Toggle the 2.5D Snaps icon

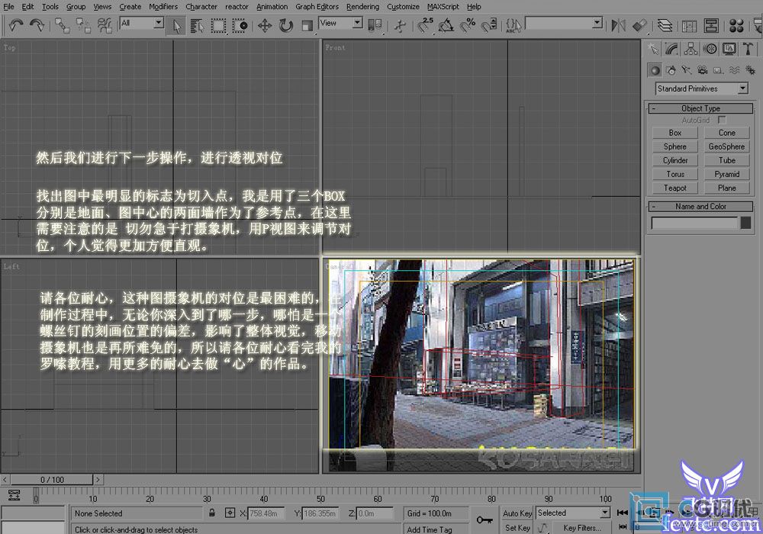click(x=425, y=25)
